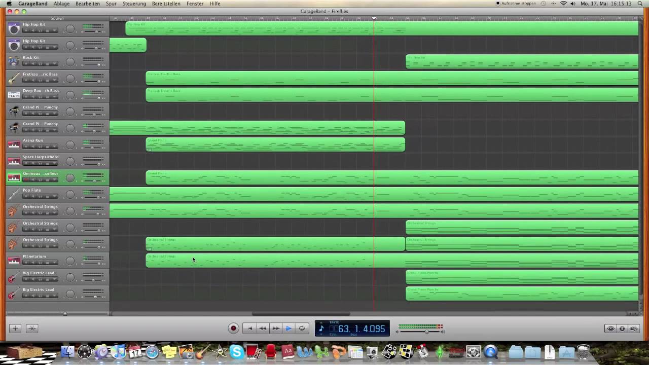The height and width of the screenshot is (365, 649).
Task: Add a new track with the plus button
Action: [15, 328]
